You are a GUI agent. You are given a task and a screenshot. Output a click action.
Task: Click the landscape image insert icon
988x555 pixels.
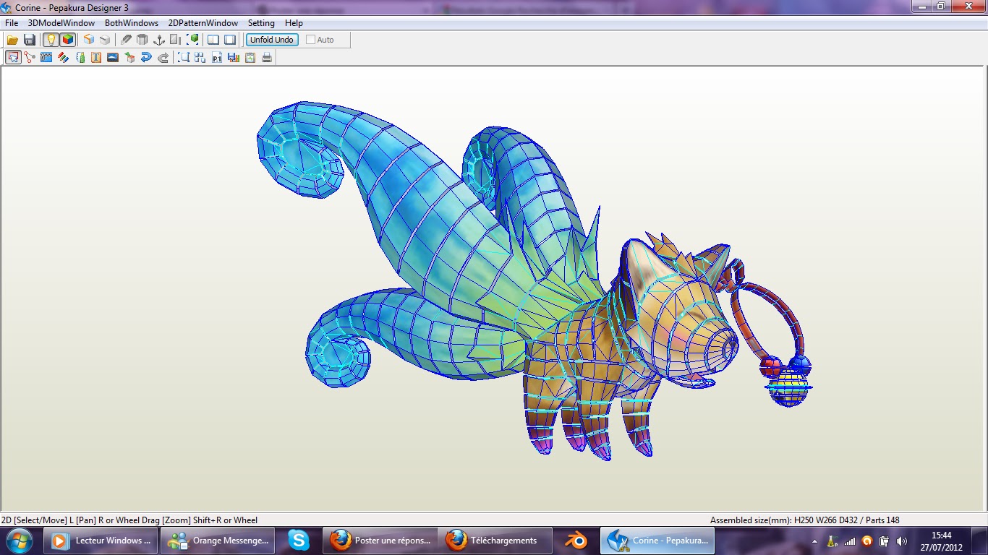tap(113, 57)
